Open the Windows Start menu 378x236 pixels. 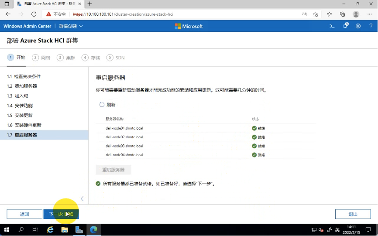point(7,230)
